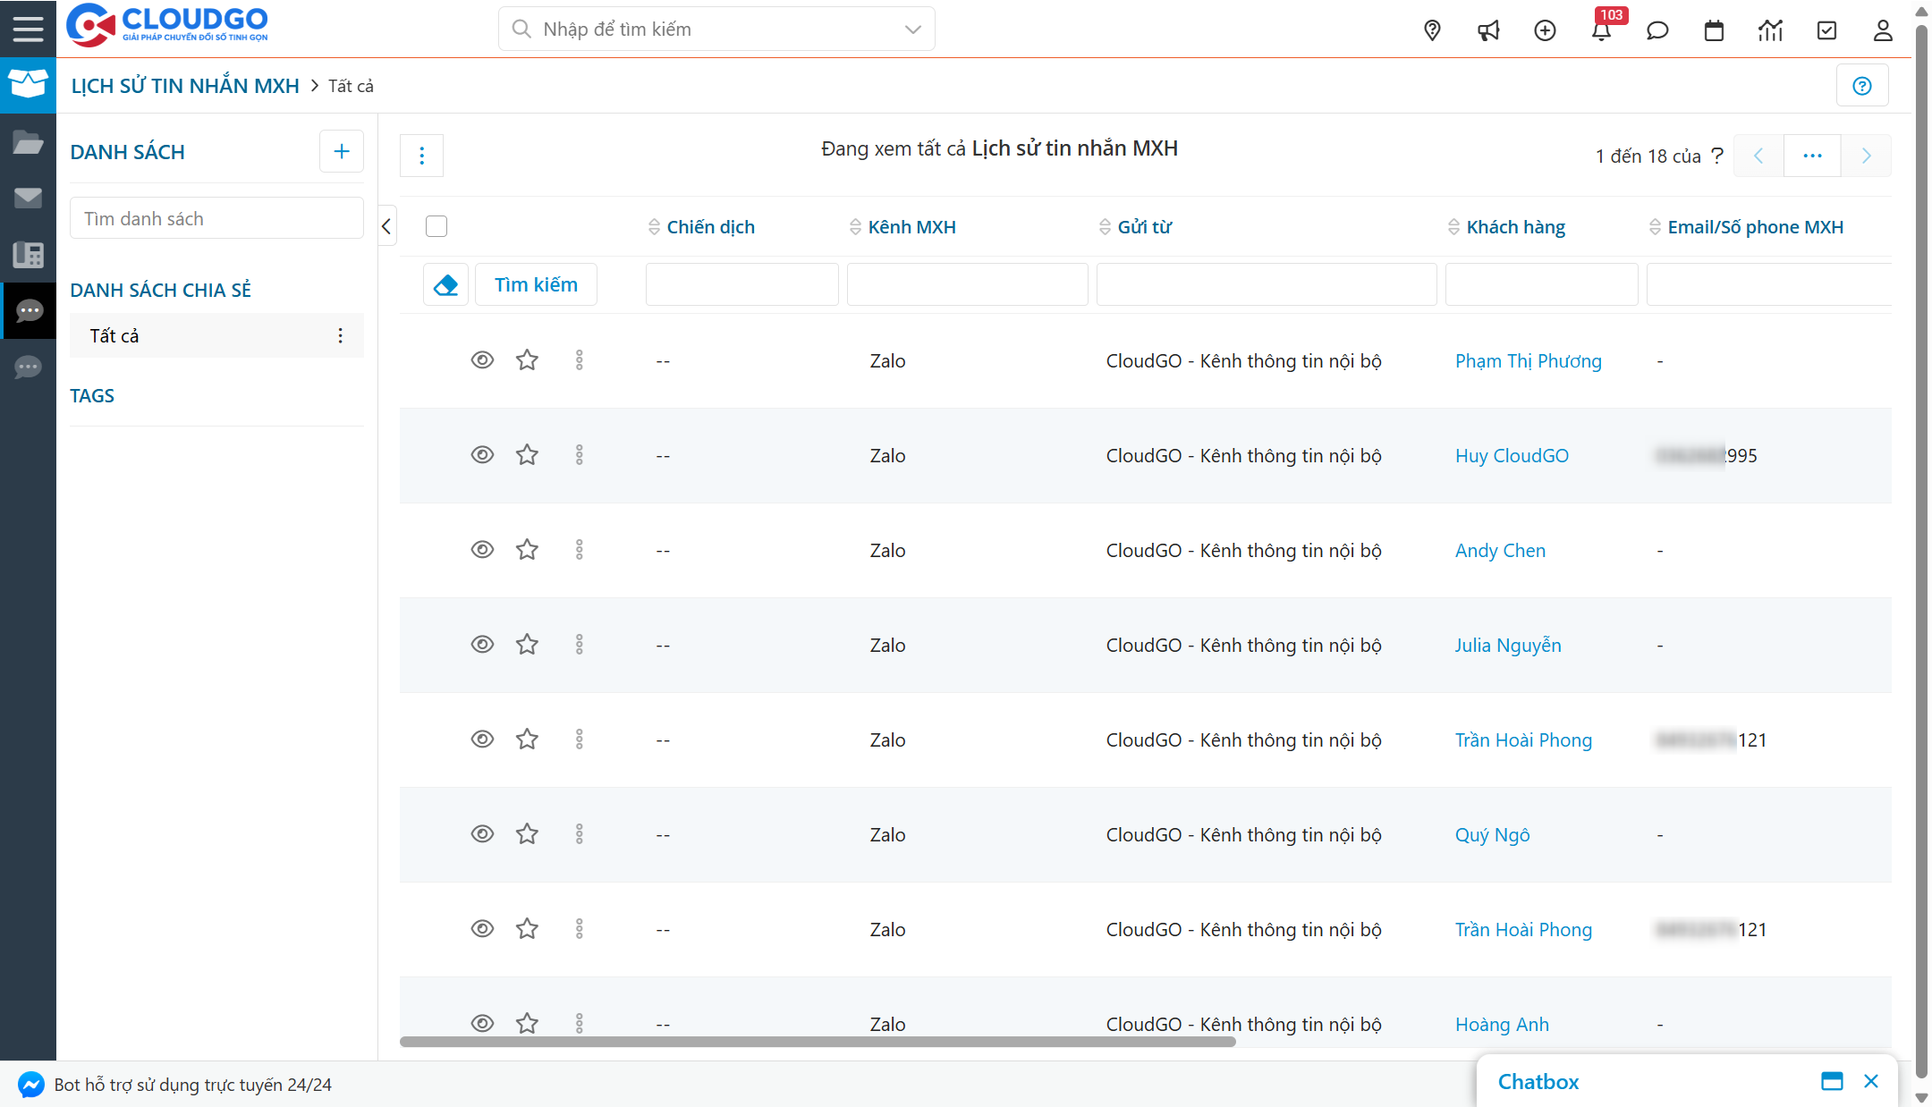Click eye icon on Andy Chen row
Image resolution: width=1932 pixels, height=1107 pixels.
pos(482,550)
